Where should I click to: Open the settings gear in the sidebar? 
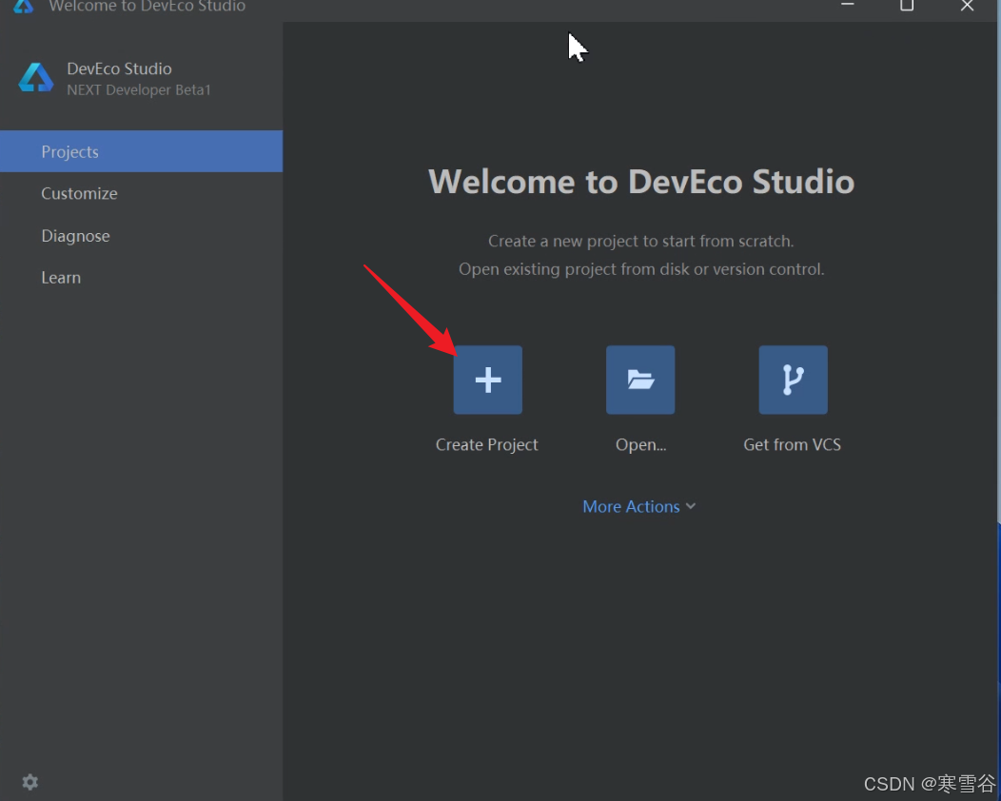pos(30,782)
